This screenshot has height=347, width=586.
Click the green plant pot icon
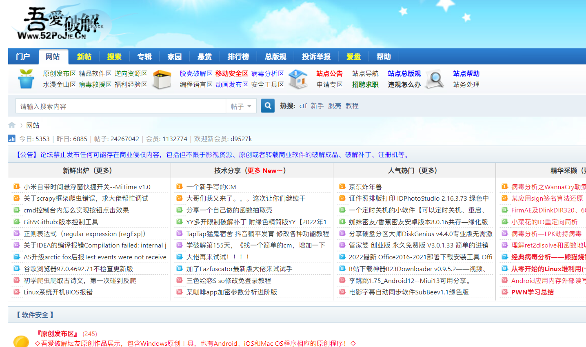tap(26, 79)
